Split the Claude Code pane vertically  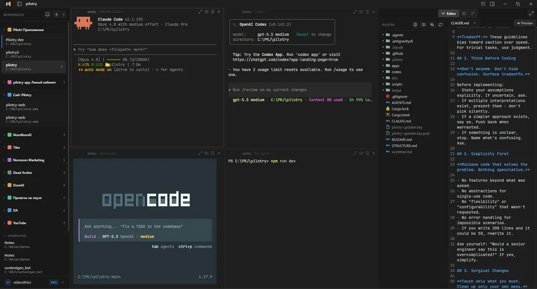click(x=206, y=12)
